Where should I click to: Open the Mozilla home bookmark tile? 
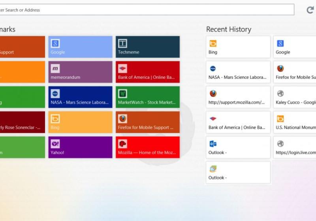pyautogui.click(x=147, y=147)
